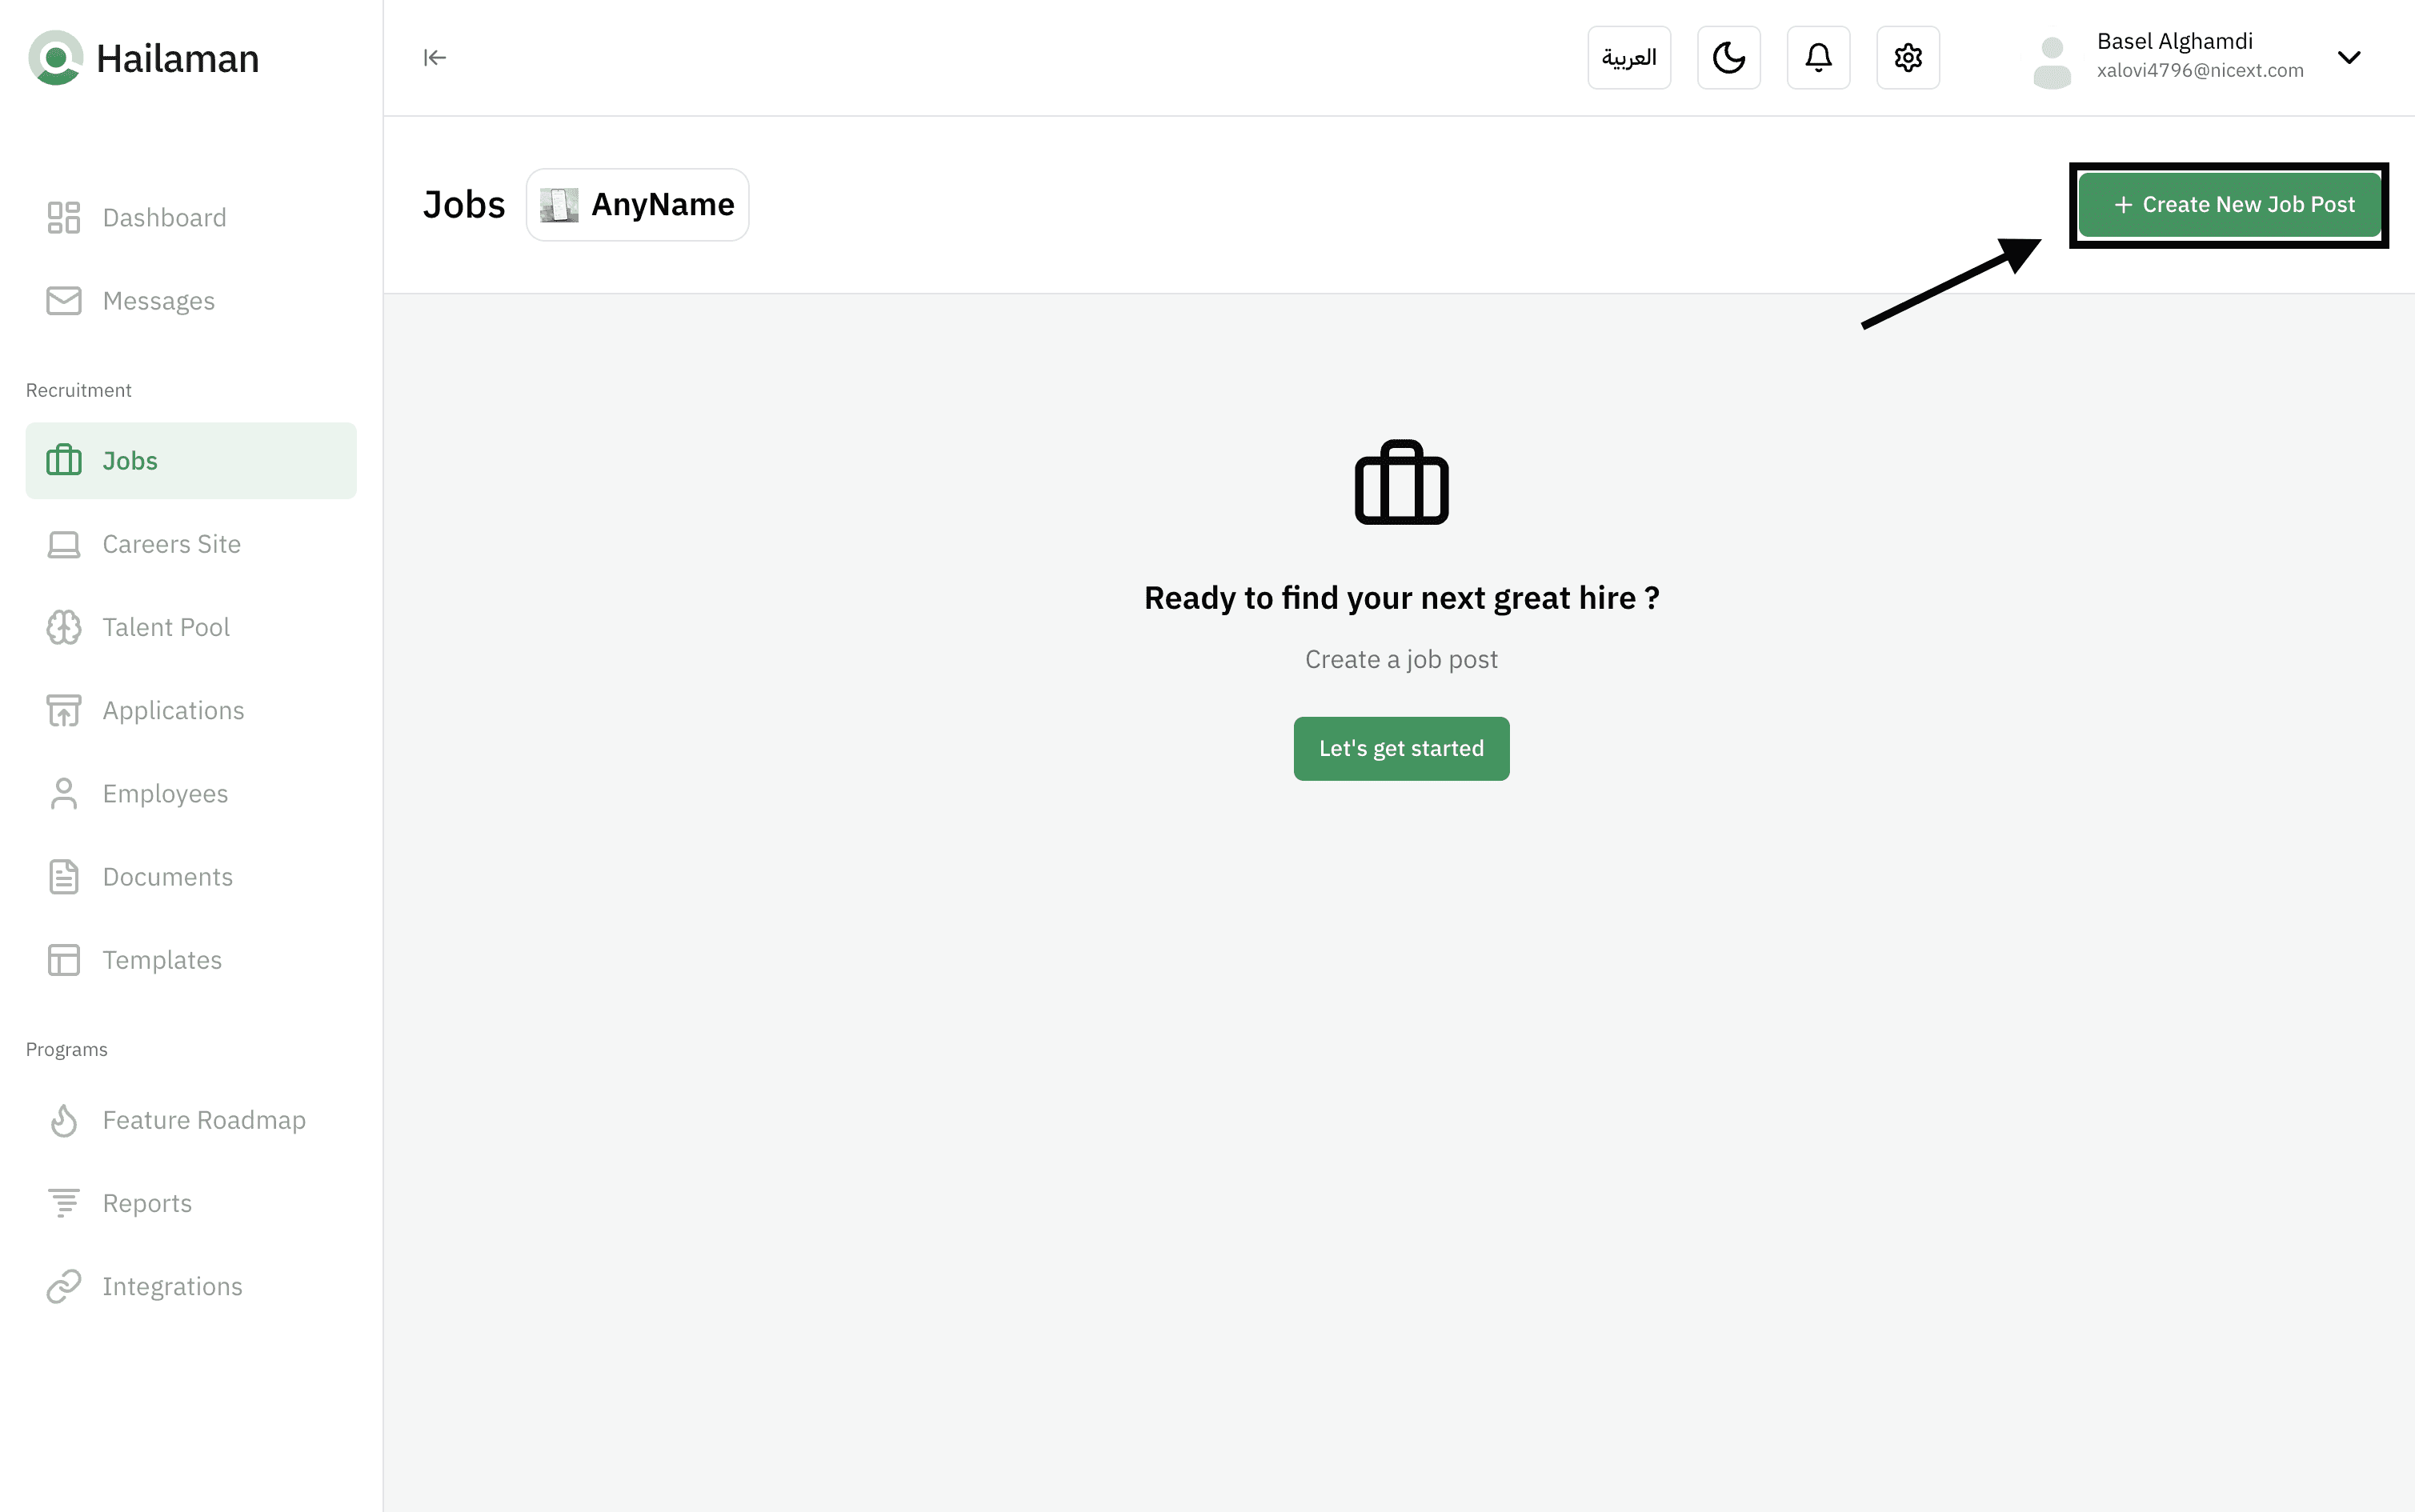Click the Dashboard grid icon

tap(64, 217)
